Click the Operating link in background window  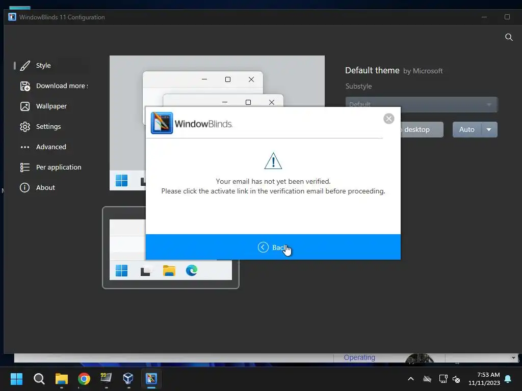(359, 357)
